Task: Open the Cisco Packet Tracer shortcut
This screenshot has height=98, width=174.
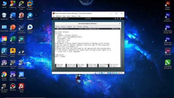Action: point(21,5)
